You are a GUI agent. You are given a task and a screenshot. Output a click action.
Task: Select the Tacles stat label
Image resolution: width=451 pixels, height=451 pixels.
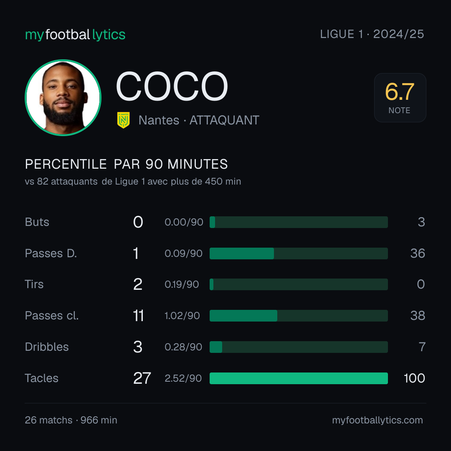point(42,378)
